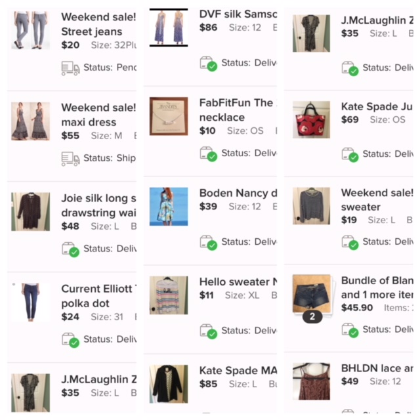Open the Joie silk long sleeve listing title

pos(98,205)
